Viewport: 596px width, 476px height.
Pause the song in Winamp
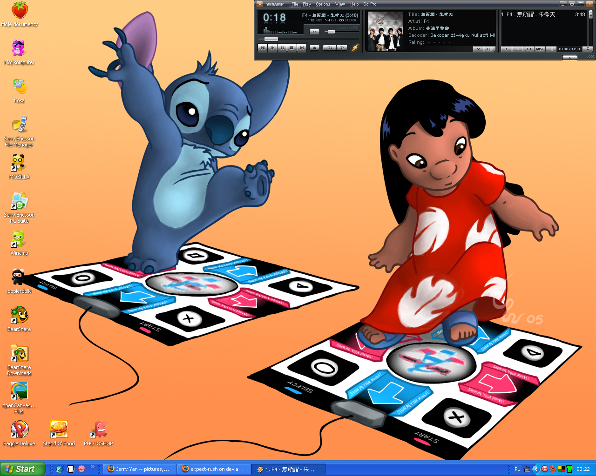(x=282, y=47)
